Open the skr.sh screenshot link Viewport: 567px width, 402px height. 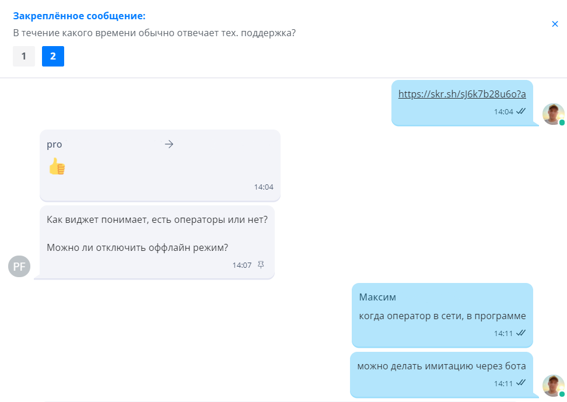pyautogui.click(x=462, y=94)
